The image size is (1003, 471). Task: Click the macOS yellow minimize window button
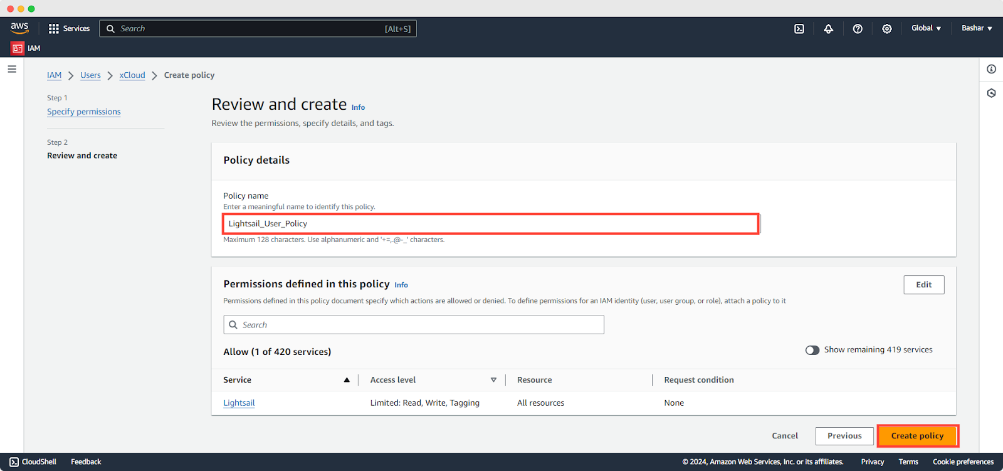21,9
